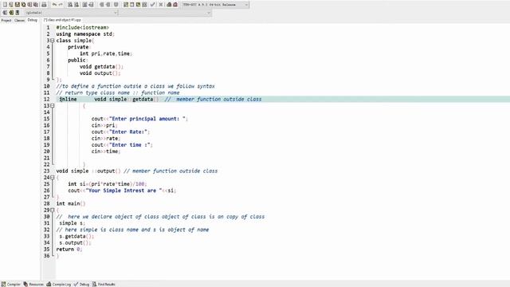This screenshot has height=287, width=510.
Task: Click the first icon on second toolbar row
Action: tap(5, 13)
